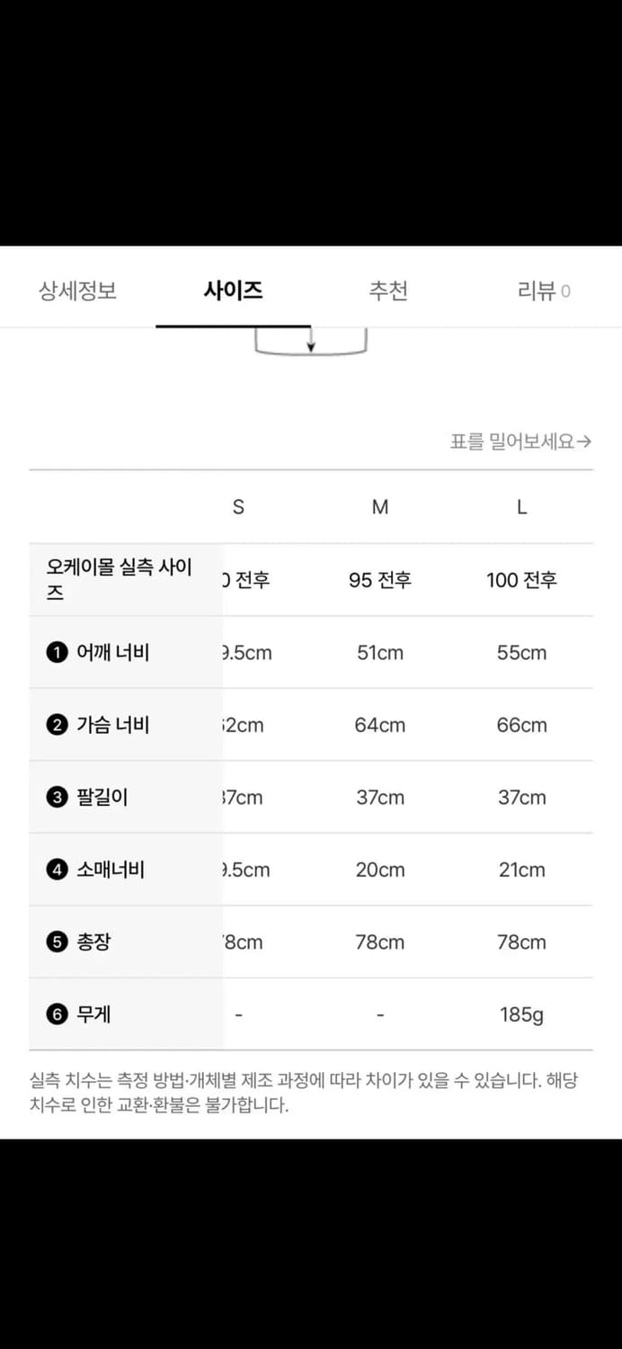This screenshot has height=1349, width=622.
Task: Expand the 오케이몰 실측 사이즈 row
Action: pos(117,579)
